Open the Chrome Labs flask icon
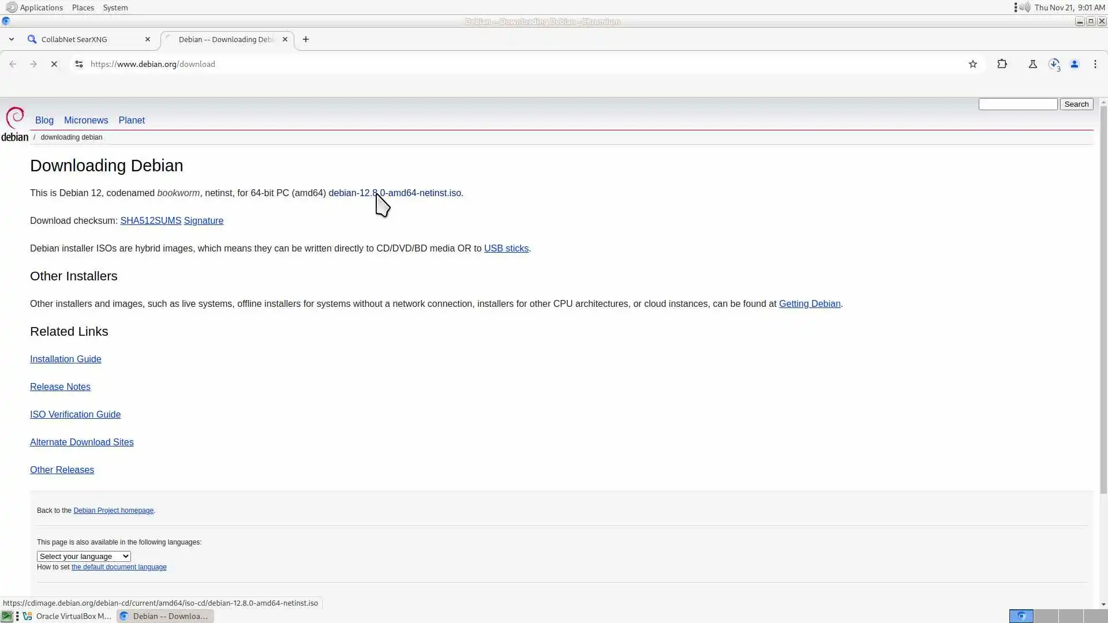Viewport: 1108px width, 623px height. 1032,64
